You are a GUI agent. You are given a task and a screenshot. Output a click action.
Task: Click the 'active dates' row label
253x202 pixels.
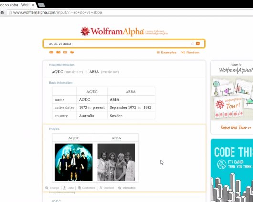coord(64,108)
